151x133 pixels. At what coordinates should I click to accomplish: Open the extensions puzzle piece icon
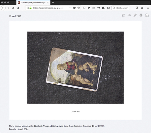[103, 8]
